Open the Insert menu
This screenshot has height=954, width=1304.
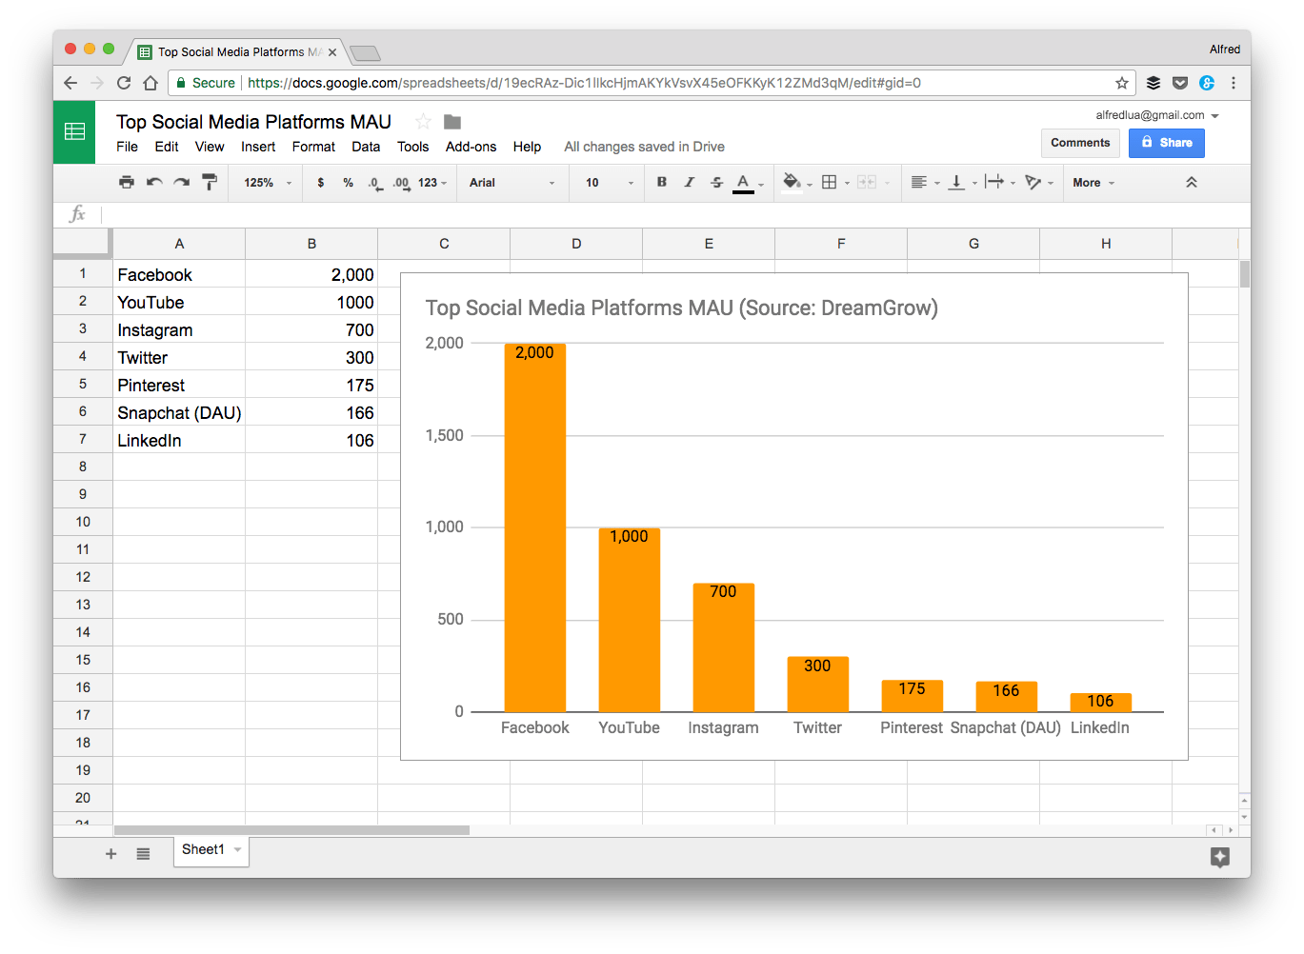(x=258, y=147)
